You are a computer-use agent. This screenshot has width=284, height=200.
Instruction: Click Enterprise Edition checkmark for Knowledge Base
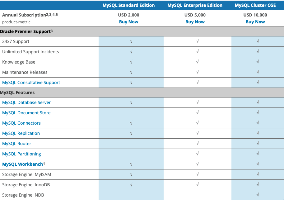(x=198, y=62)
